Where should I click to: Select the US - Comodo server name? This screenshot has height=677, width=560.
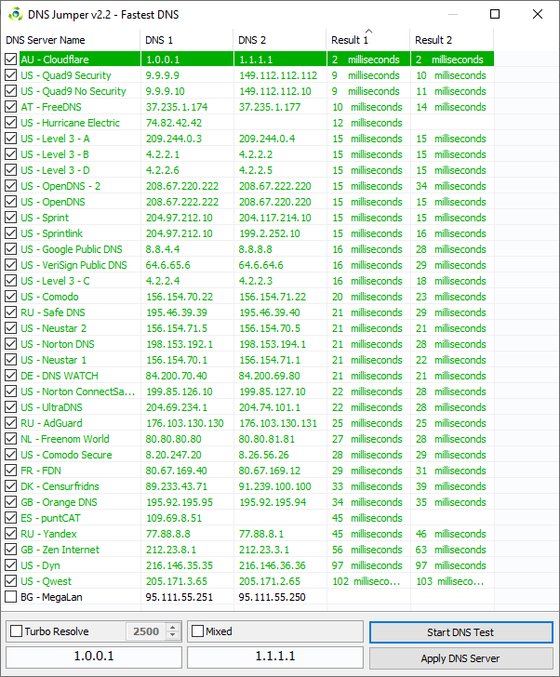49,297
